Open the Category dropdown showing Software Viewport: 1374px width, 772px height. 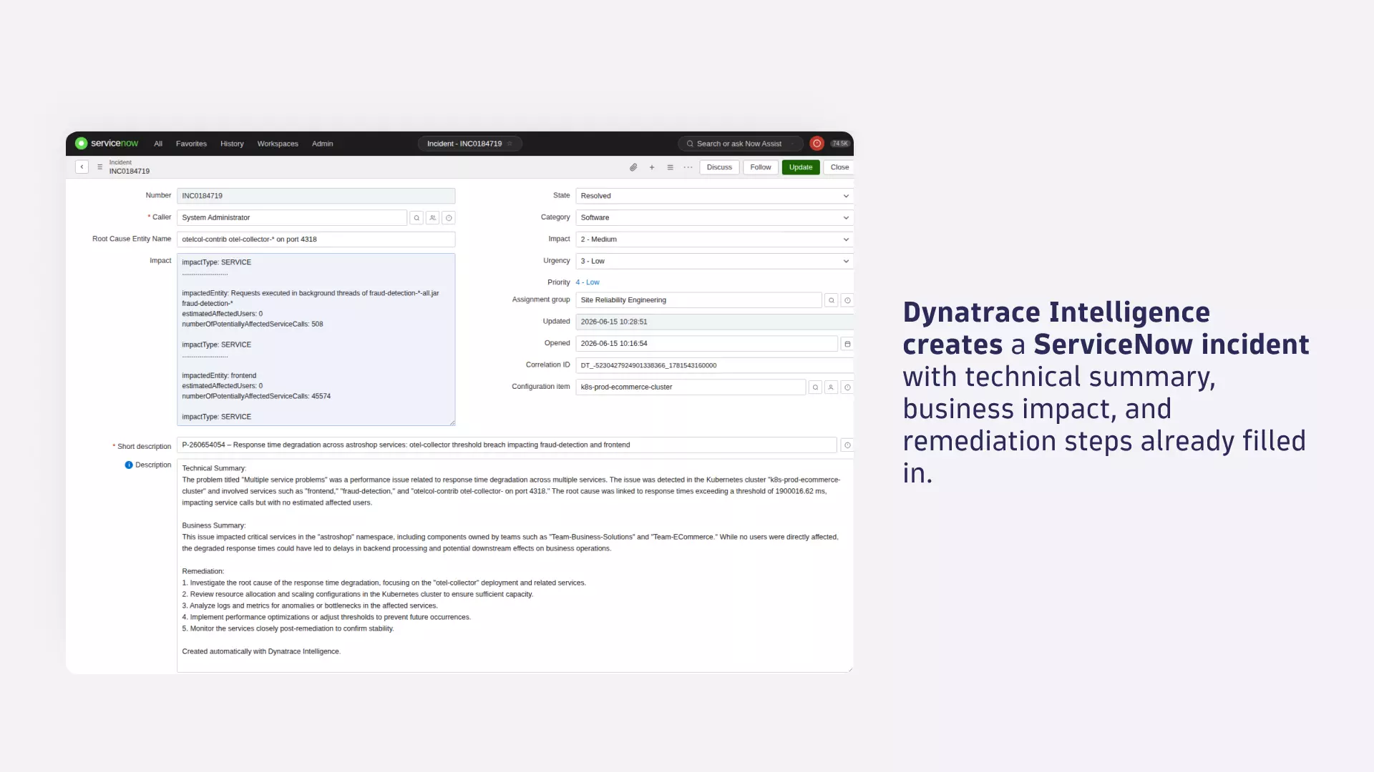pos(714,217)
